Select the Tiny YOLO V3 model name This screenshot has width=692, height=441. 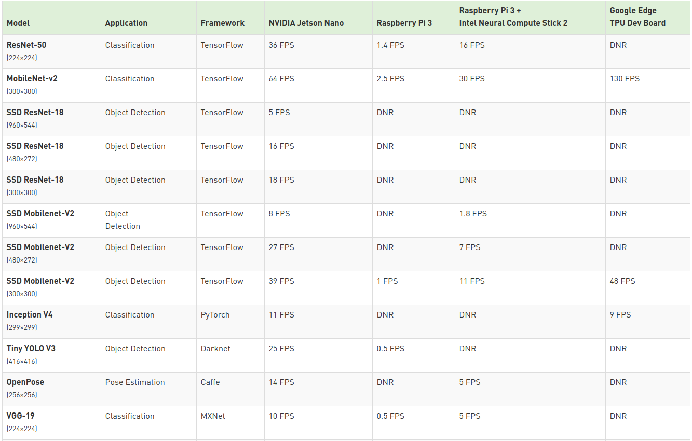pos(31,349)
